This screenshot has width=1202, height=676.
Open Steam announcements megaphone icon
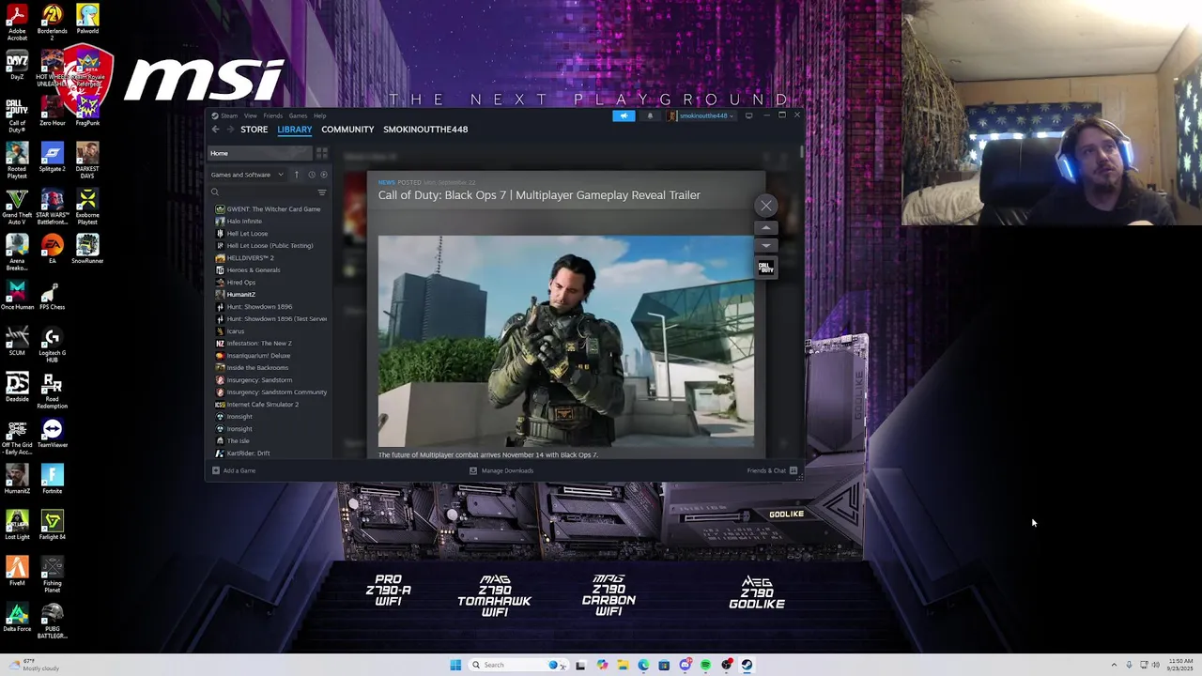point(624,115)
